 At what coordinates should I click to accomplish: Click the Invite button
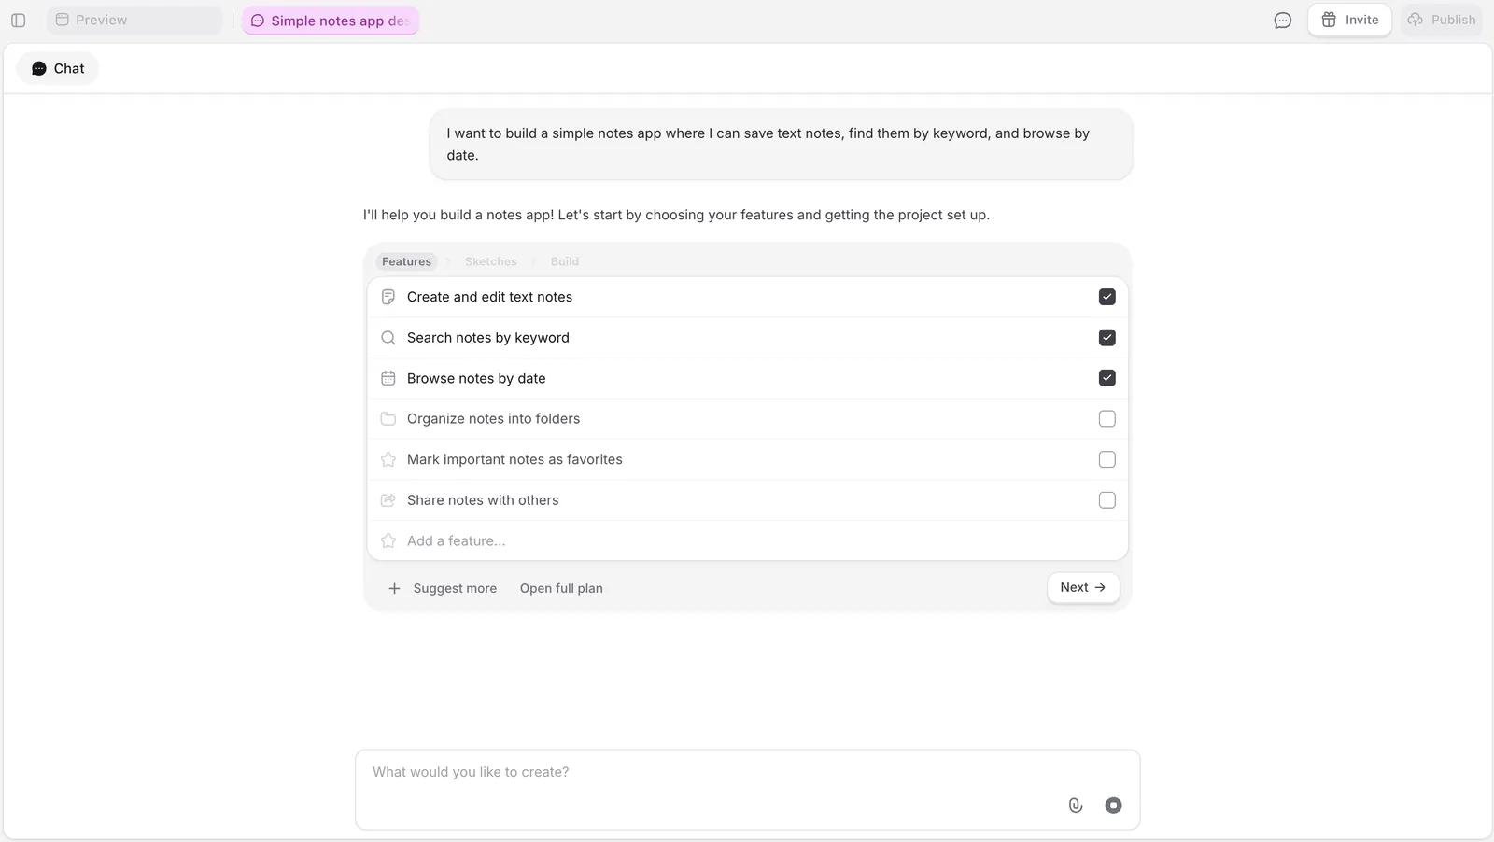[x=1349, y=20]
